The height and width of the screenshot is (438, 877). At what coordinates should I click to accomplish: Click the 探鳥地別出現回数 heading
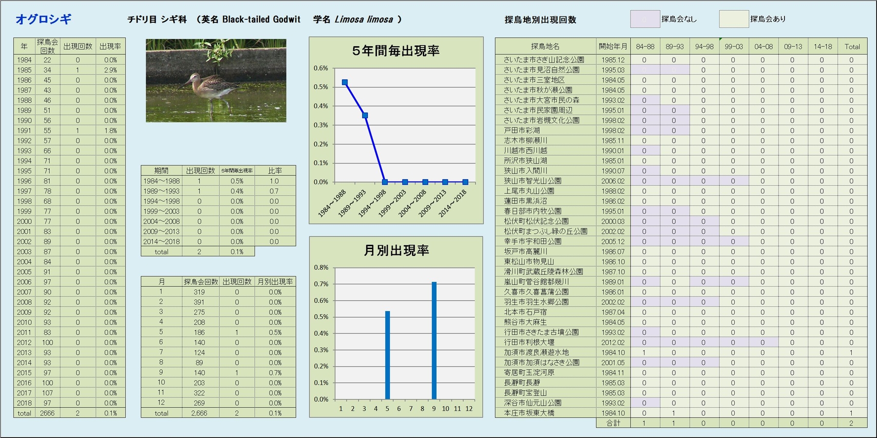click(x=540, y=19)
